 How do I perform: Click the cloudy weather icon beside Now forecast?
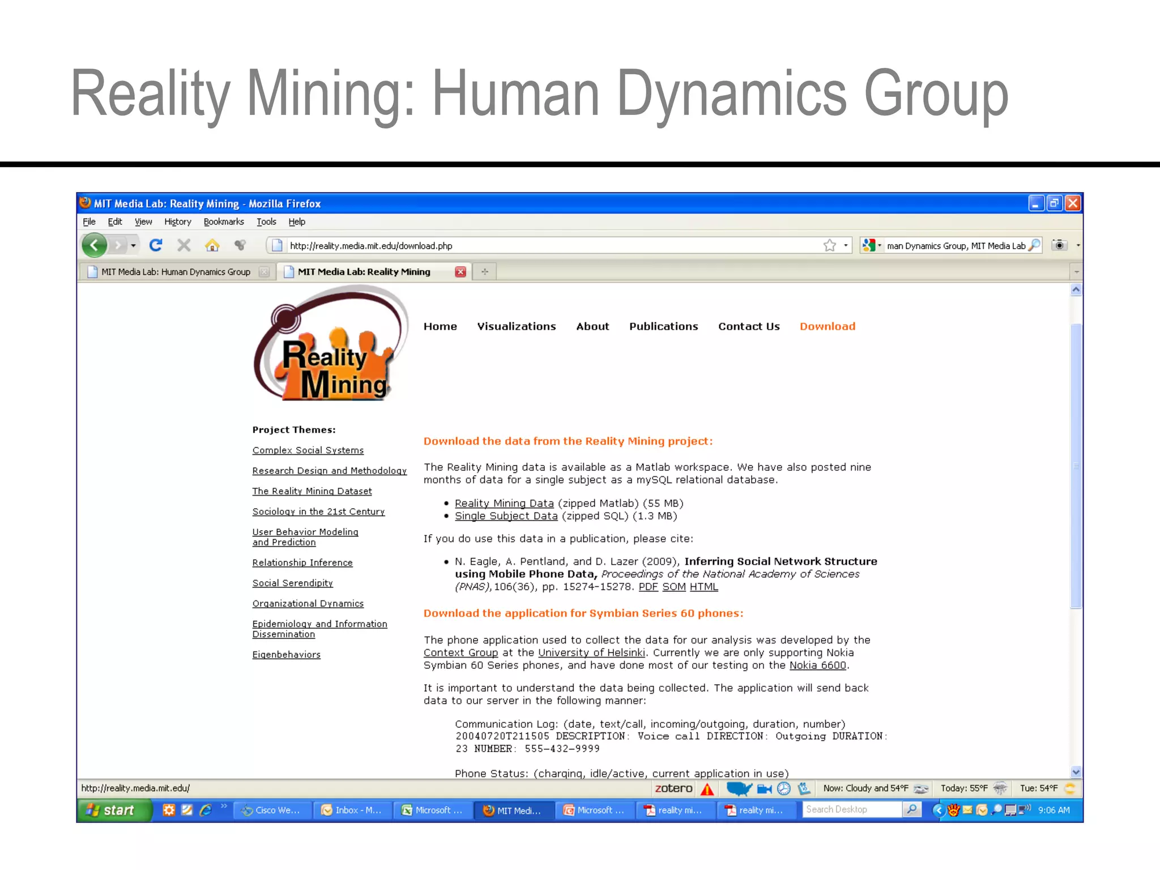[921, 788]
